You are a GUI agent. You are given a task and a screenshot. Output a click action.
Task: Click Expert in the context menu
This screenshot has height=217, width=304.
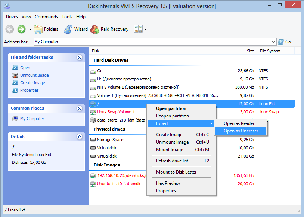[x=182, y=123]
